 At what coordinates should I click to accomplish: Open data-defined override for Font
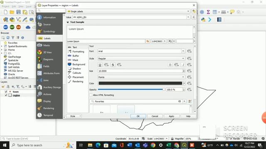click(x=190, y=51)
